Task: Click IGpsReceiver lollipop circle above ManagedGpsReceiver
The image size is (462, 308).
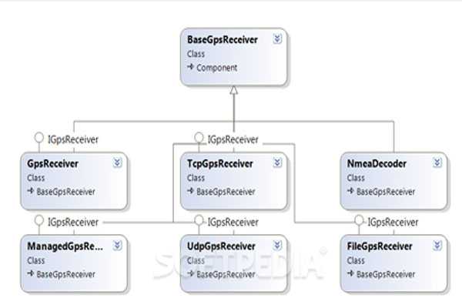Action: [38, 222]
